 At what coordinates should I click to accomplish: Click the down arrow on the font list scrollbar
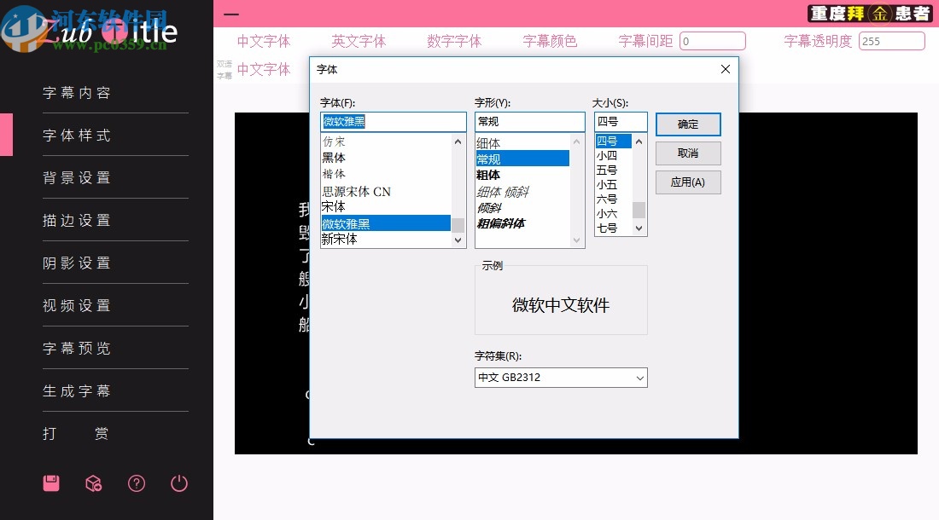pyautogui.click(x=457, y=240)
